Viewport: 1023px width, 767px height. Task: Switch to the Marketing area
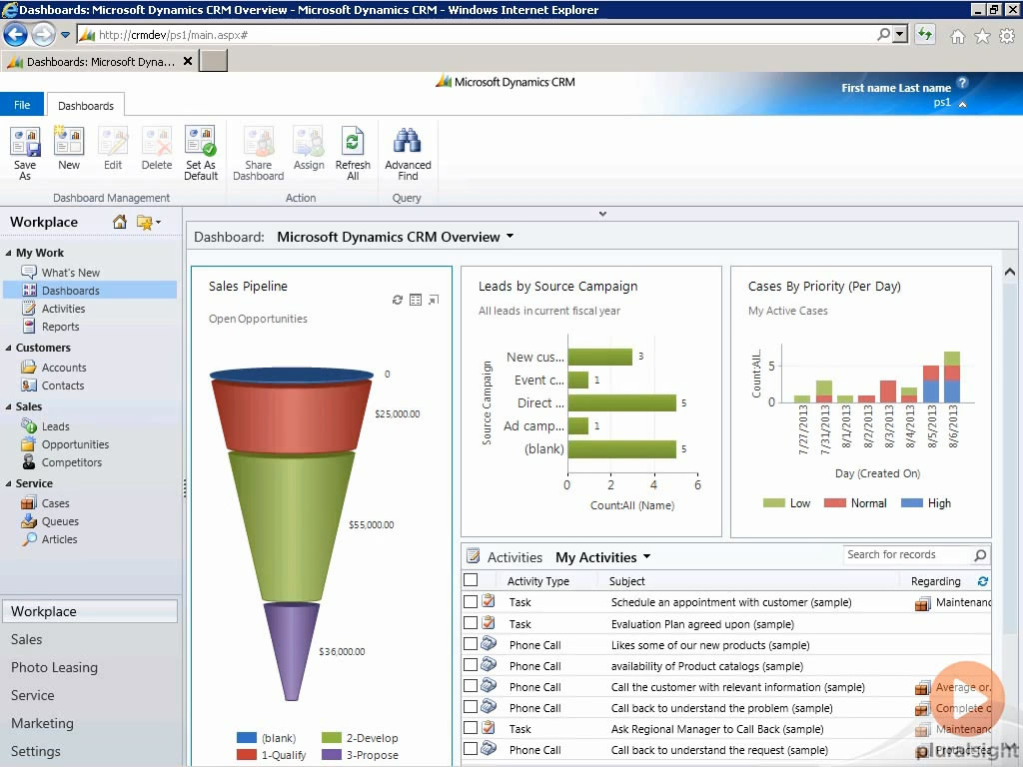click(x=42, y=724)
